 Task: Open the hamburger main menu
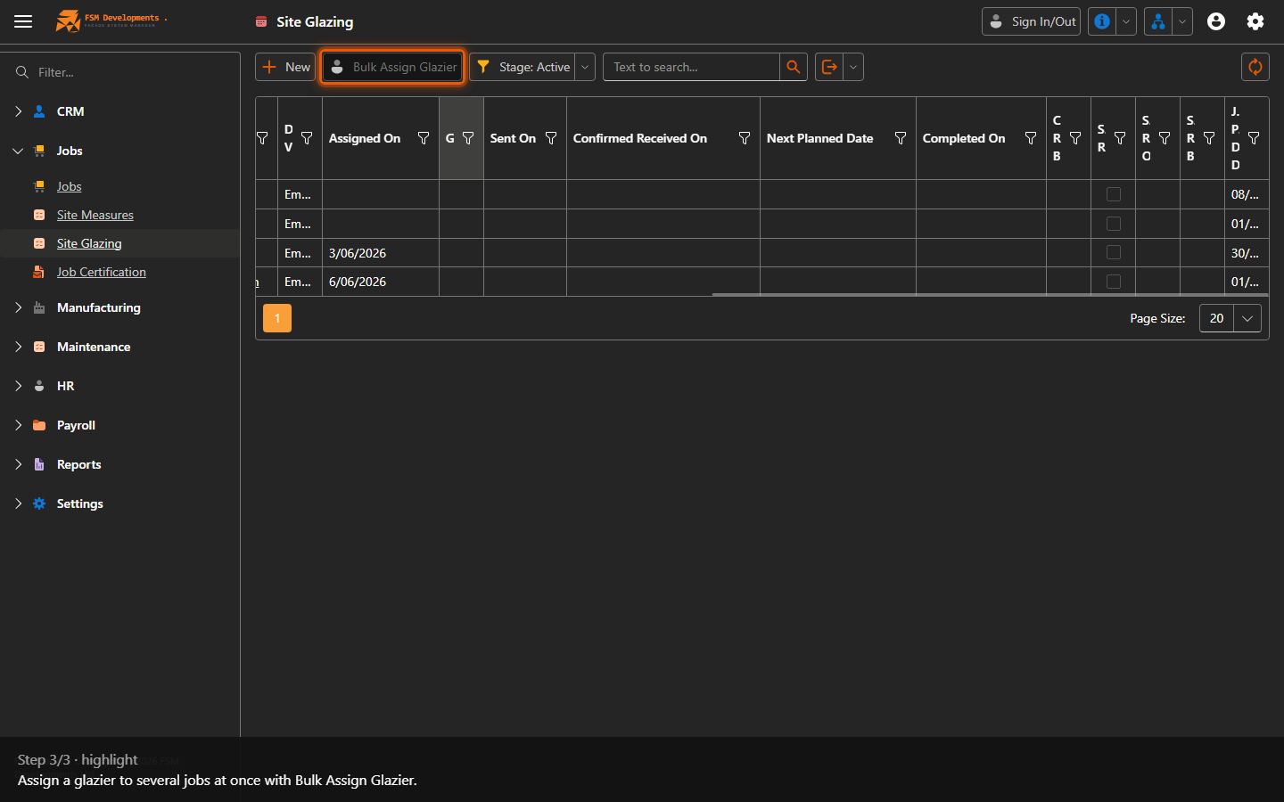[x=23, y=21]
